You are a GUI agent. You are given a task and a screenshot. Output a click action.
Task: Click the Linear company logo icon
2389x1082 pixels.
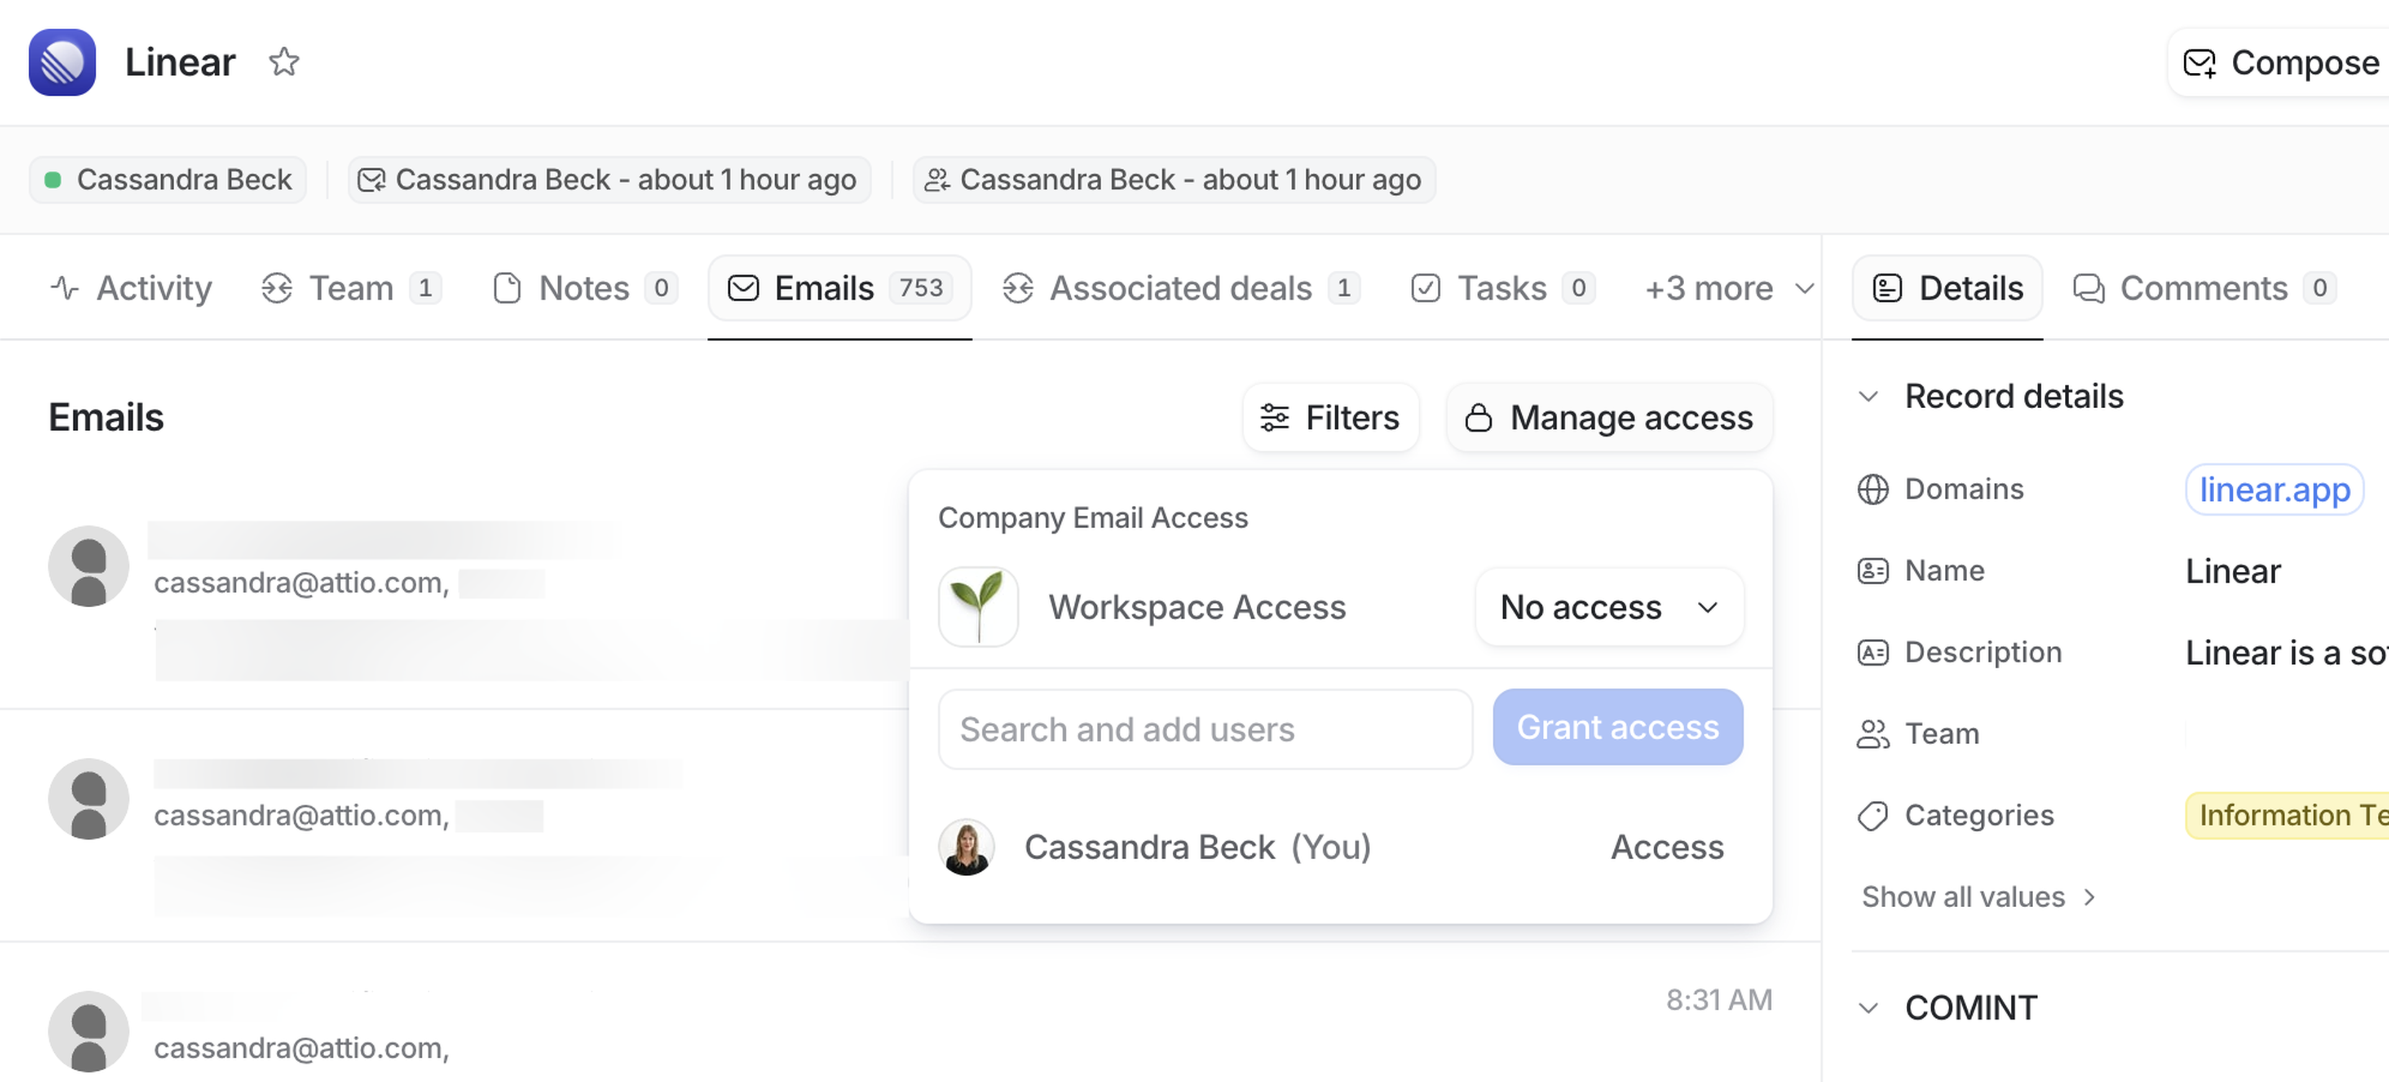pos(62,62)
